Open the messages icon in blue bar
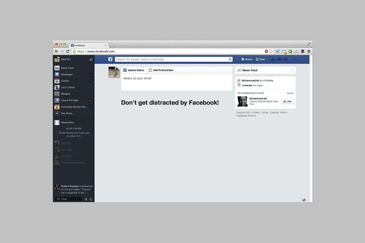This screenshot has height=243, width=365. pos(279,59)
